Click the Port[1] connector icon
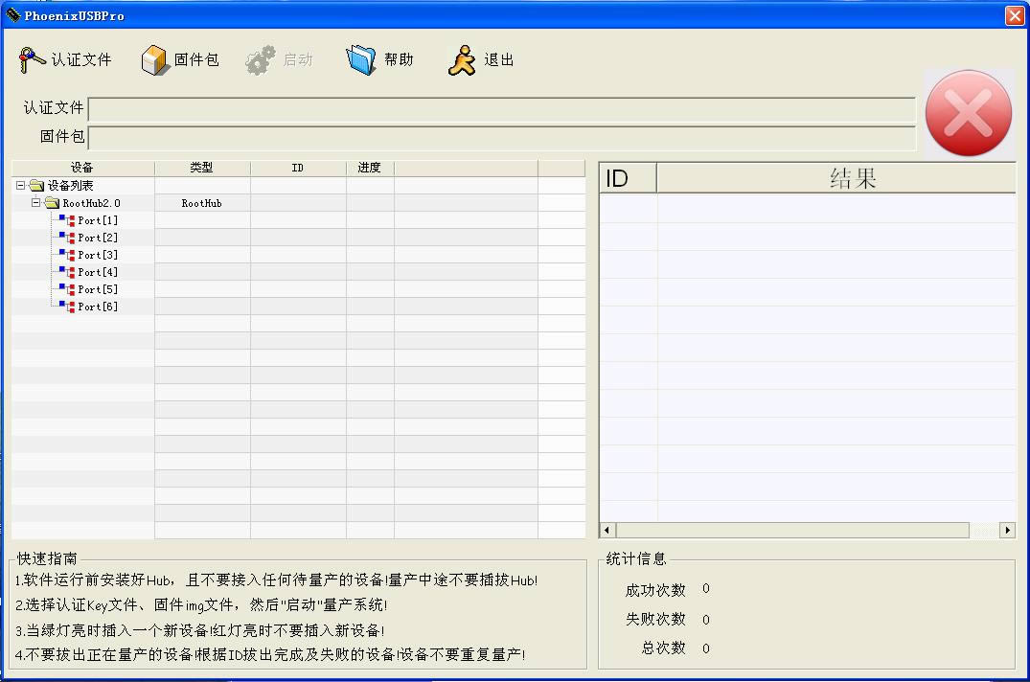This screenshot has width=1030, height=682. point(67,220)
